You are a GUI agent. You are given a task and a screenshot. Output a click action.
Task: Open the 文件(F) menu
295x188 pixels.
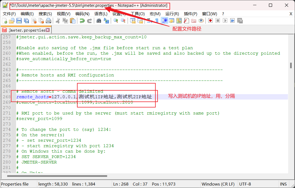[x=9, y=14]
